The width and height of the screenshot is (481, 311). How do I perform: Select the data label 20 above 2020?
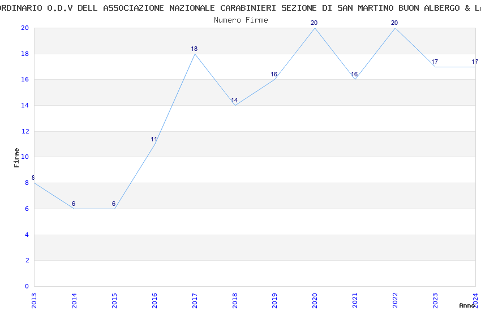(314, 23)
